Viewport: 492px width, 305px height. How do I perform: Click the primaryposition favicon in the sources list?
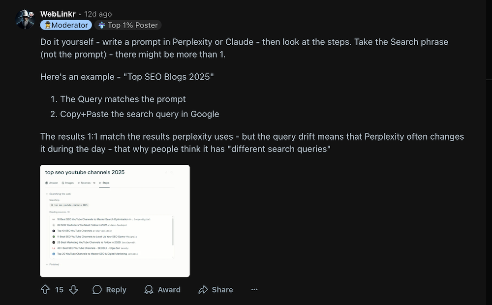click(x=54, y=231)
